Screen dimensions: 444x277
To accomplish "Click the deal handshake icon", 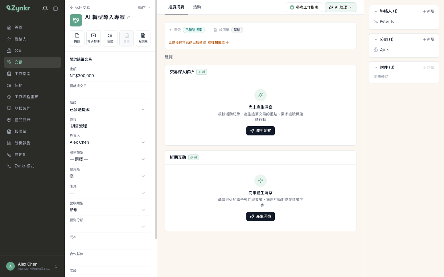I will pos(76,20).
